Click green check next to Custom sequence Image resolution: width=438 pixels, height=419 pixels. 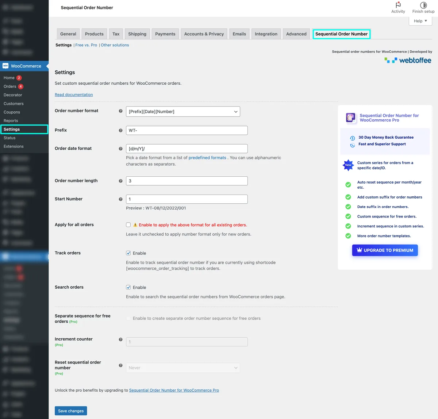[x=348, y=216]
